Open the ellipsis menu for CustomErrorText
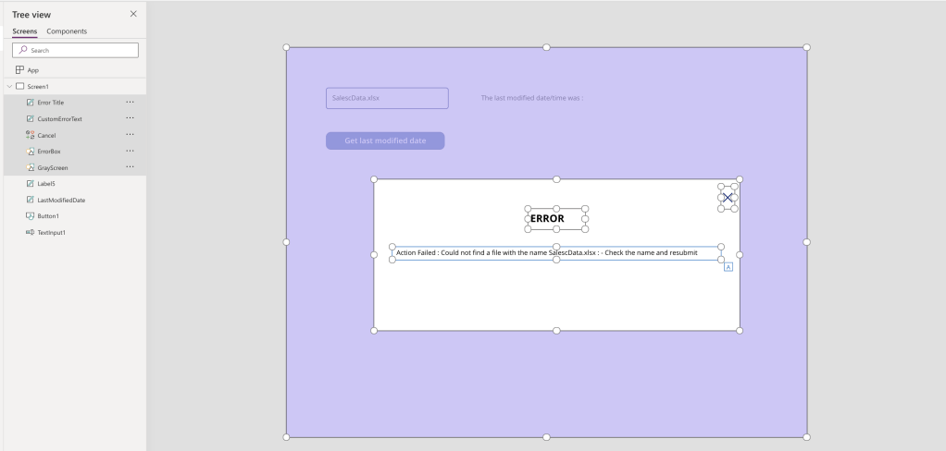This screenshot has height=451, width=946. 130,118
